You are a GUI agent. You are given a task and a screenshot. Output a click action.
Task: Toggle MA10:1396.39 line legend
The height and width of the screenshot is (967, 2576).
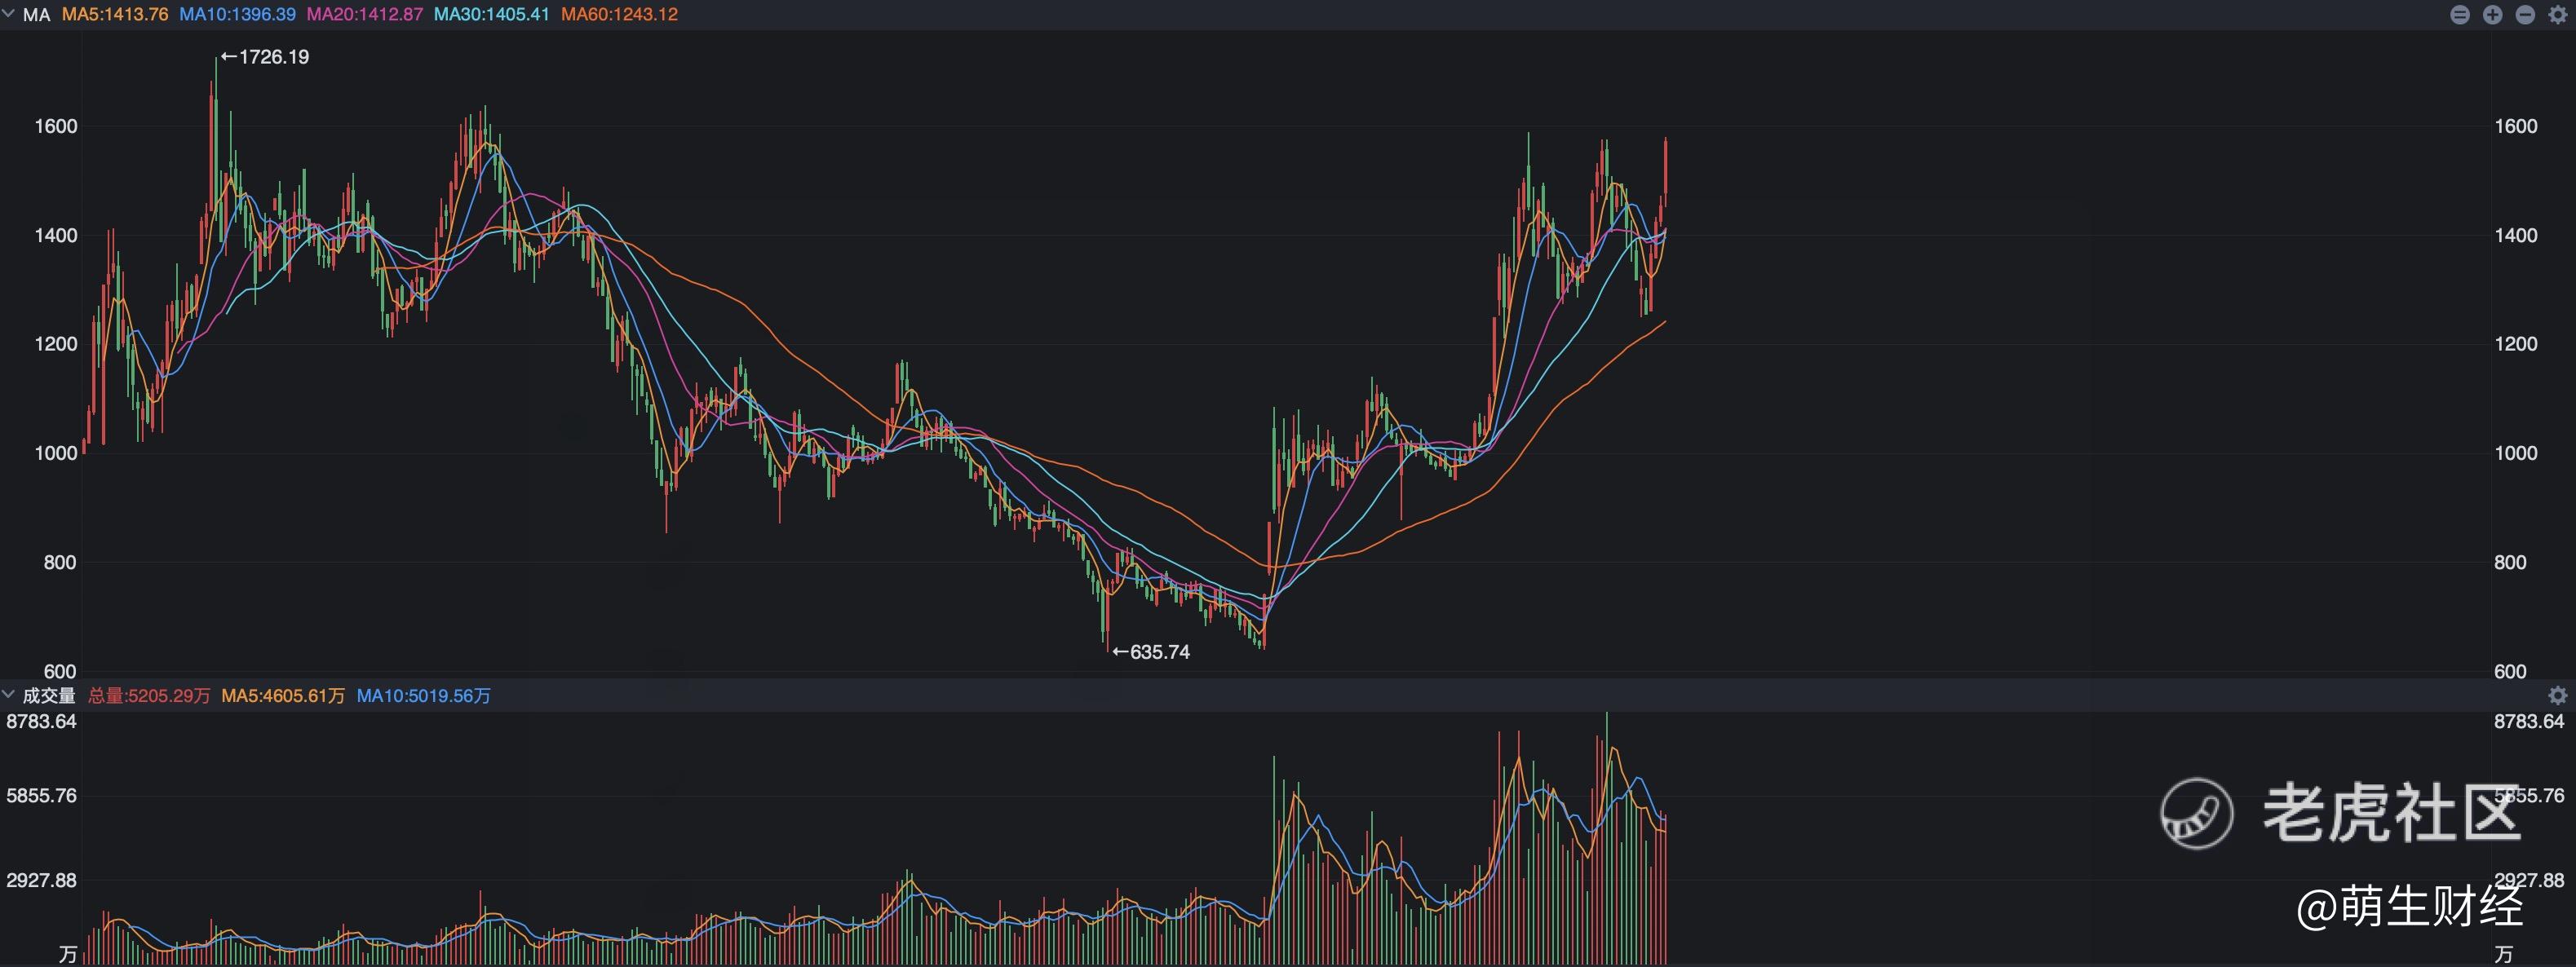tap(238, 15)
